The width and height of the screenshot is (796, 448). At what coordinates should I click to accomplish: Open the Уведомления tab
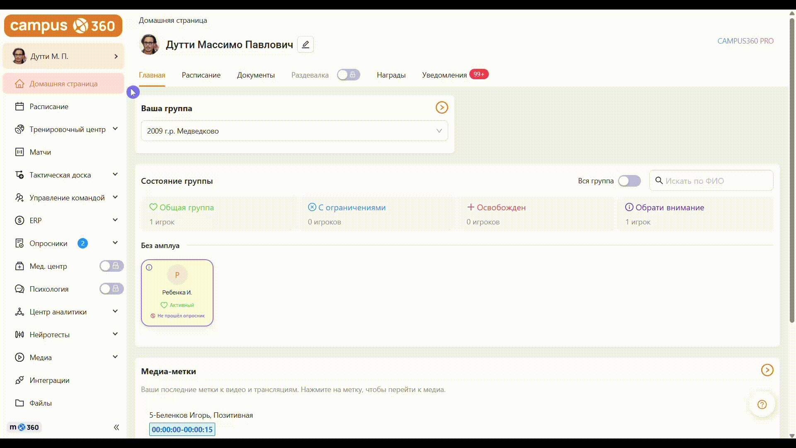[x=444, y=75]
